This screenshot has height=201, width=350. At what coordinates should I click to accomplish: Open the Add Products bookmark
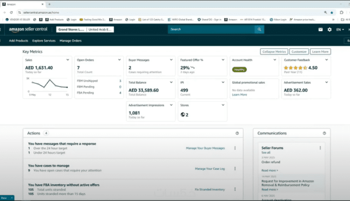click(54, 20)
